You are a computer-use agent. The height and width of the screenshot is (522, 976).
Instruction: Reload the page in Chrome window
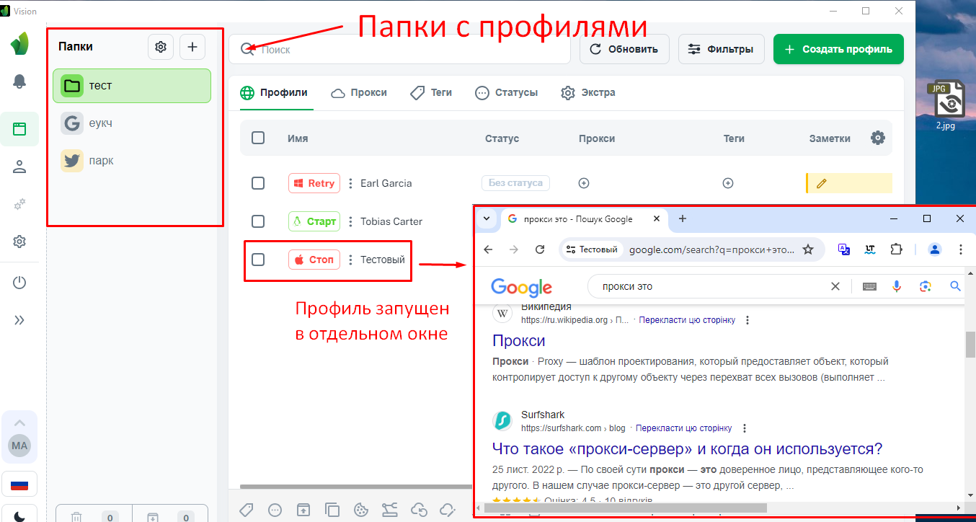[540, 249]
